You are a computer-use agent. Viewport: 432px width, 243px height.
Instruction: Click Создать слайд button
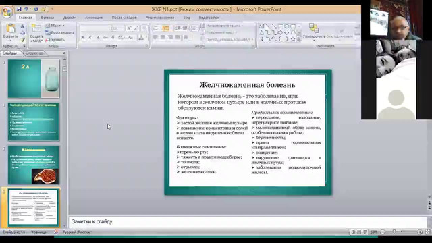(36, 33)
